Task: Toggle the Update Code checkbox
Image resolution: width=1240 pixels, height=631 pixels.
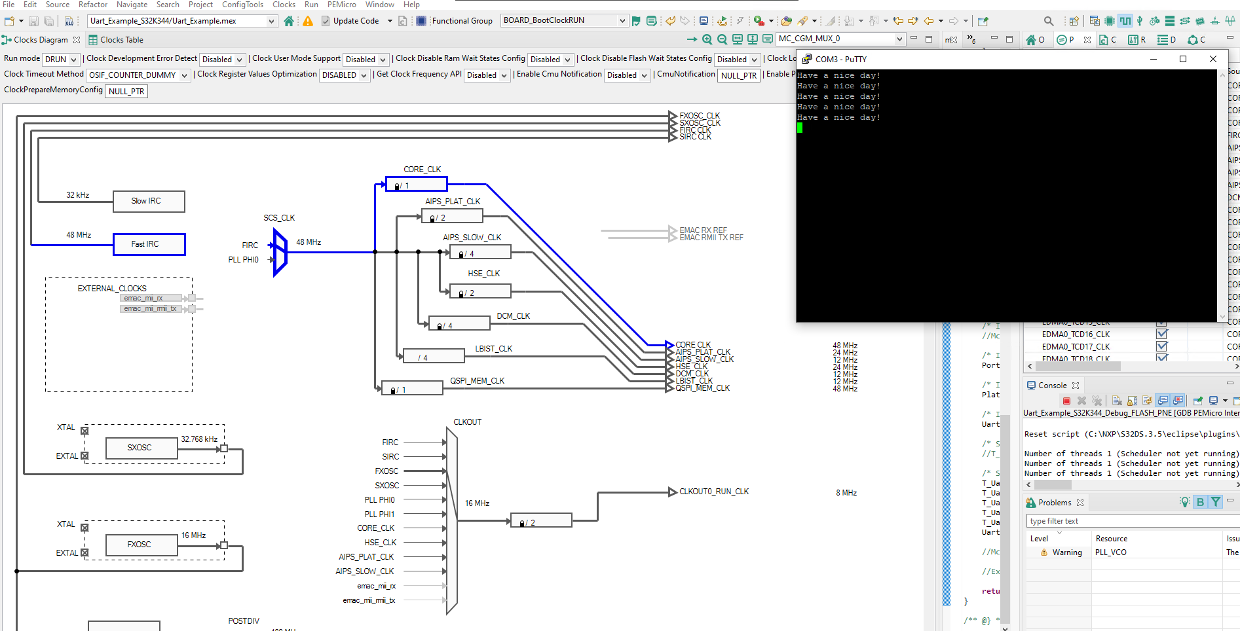Action: (x=326, y=20)
